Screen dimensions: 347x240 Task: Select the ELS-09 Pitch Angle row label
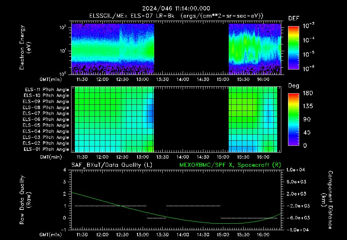(x=46, y=102)
